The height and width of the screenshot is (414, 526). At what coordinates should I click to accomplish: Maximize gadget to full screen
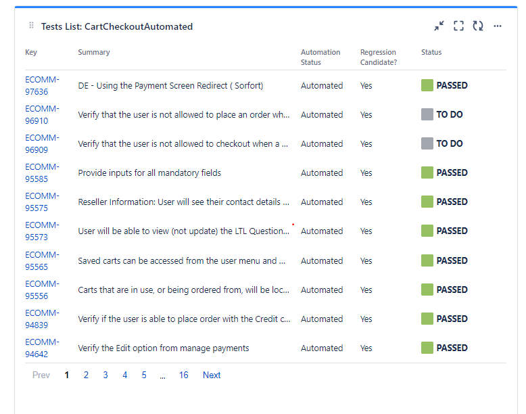coord(458,26)
